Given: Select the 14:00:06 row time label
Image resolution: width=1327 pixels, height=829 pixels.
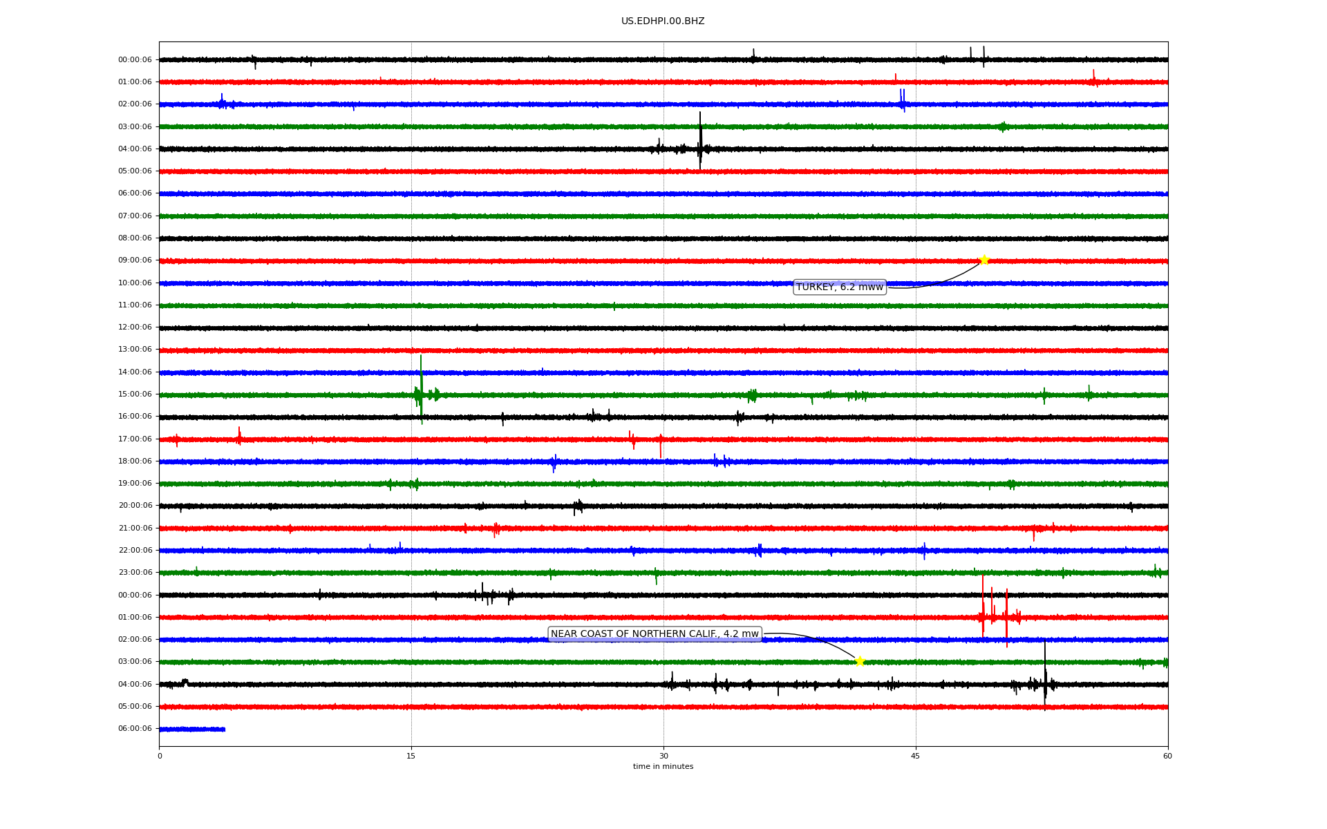Looking at the screenshot, I should pyautogui.click(x=135, y=372).
